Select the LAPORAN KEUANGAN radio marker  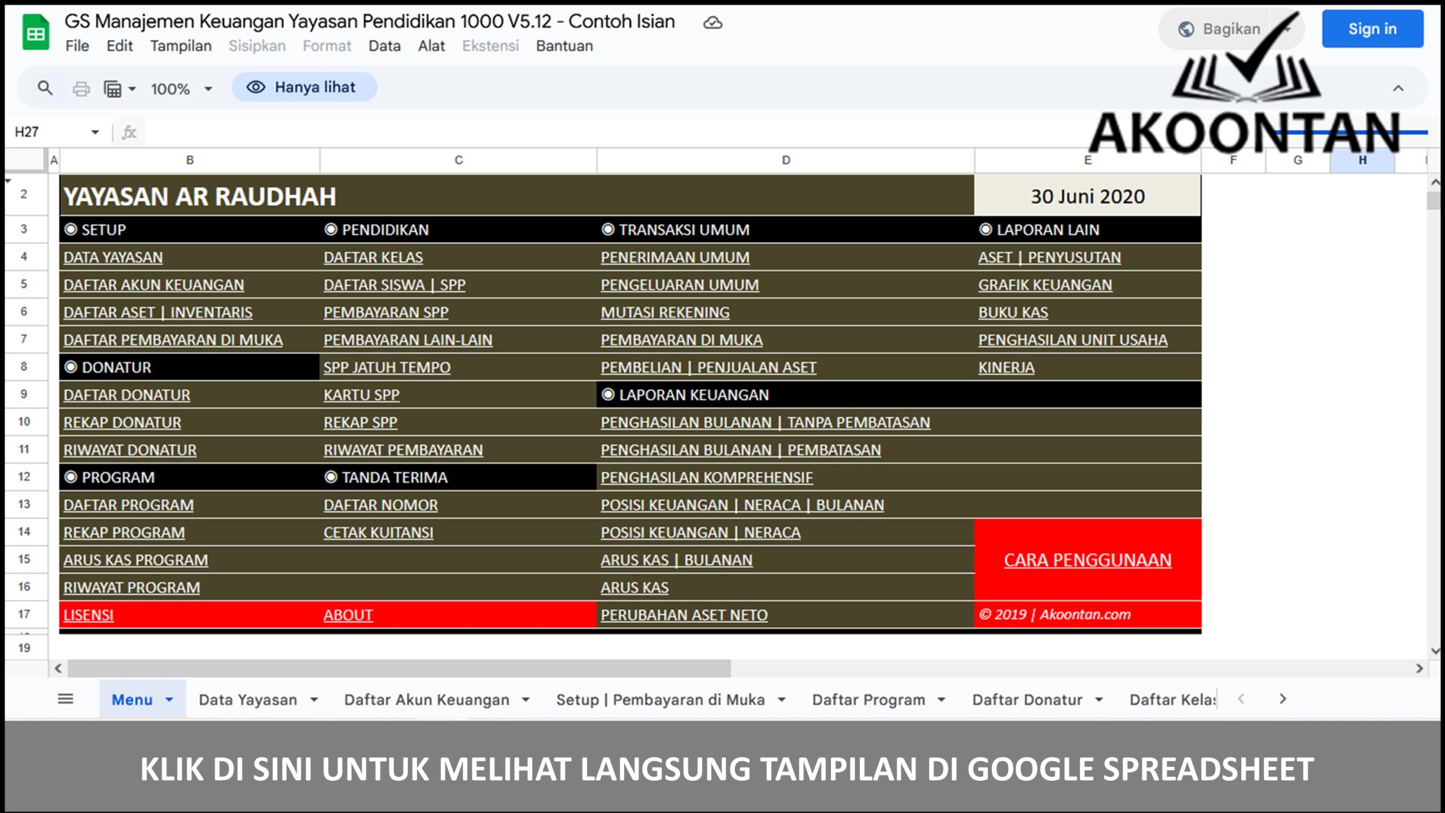(x=608, y=395)
